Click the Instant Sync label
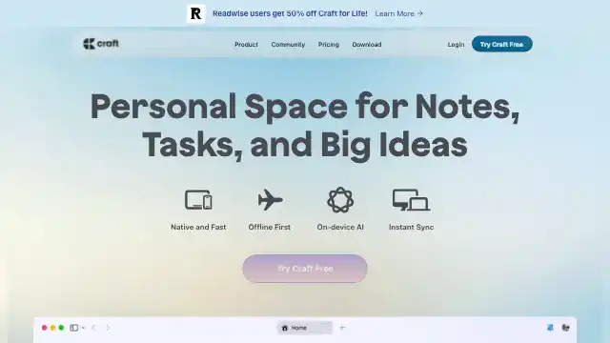This screenshot has width=610, height=343. click(411, 227)
